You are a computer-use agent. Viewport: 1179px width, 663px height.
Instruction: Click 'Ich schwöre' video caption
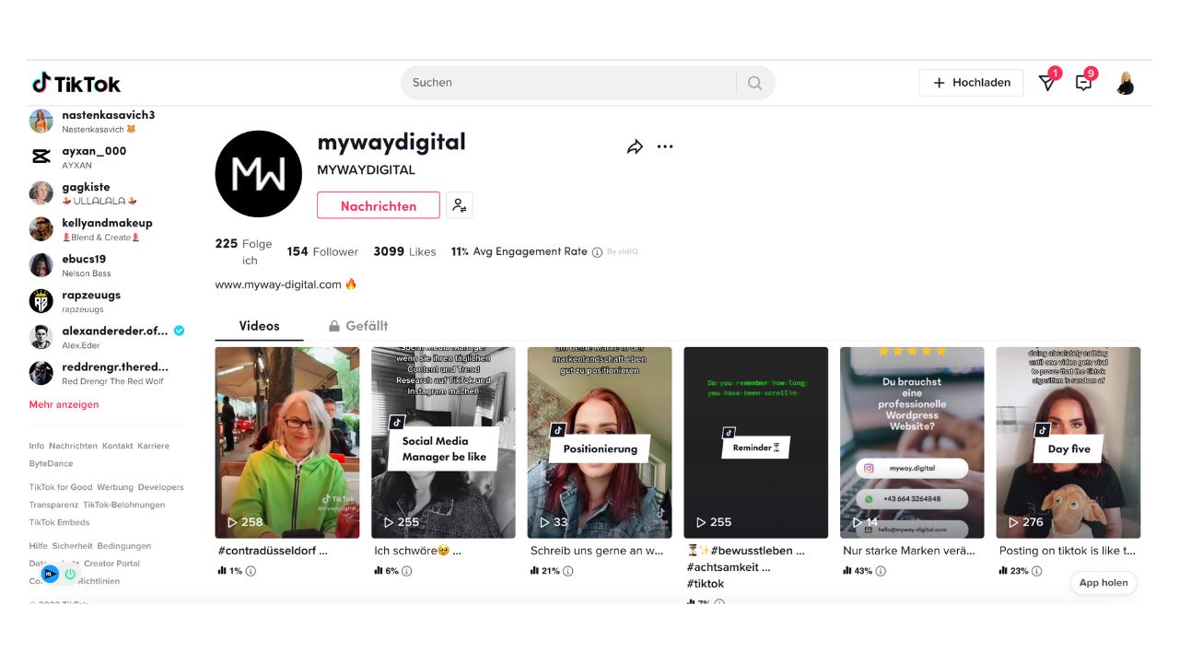tap(417, 551)
